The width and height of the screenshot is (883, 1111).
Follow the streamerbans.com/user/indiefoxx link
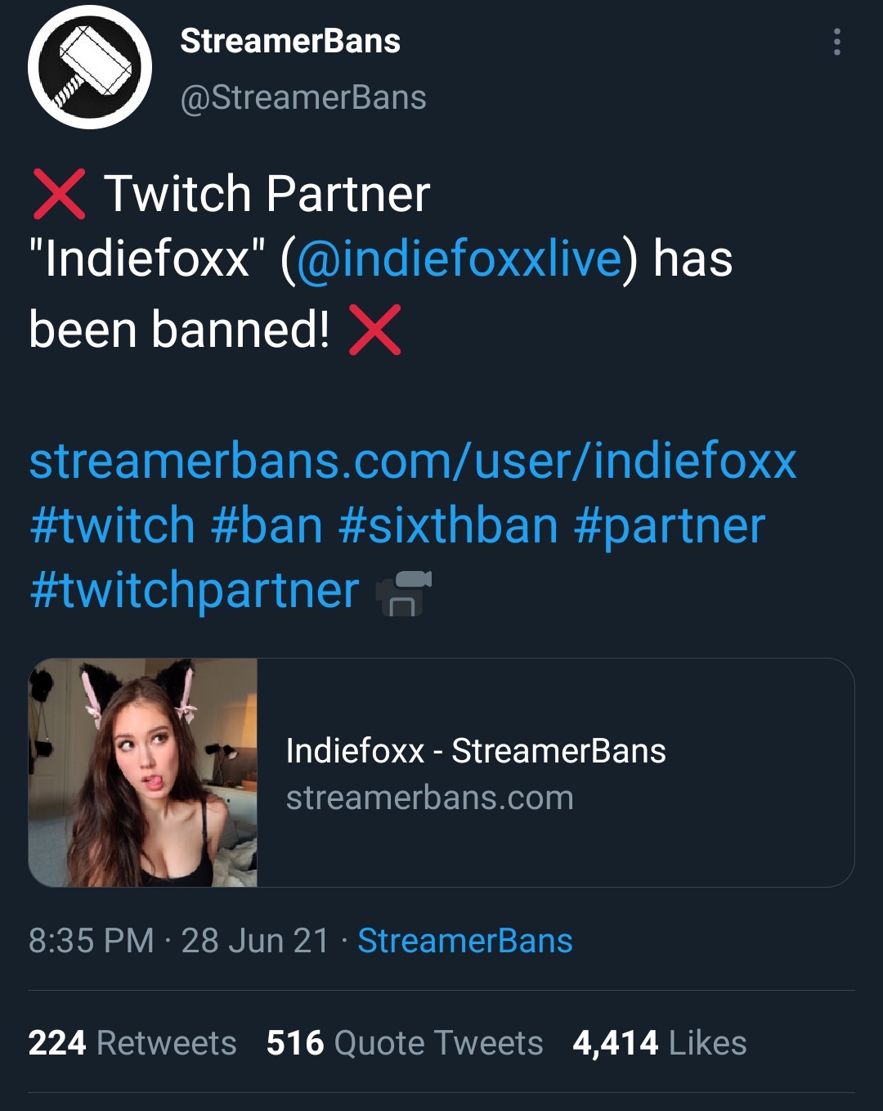pos(413,461)
